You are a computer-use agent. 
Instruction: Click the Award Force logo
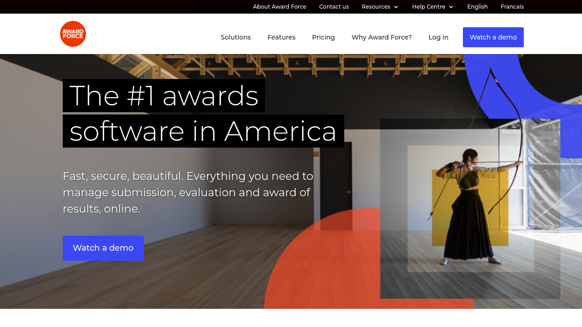point(73,34)
